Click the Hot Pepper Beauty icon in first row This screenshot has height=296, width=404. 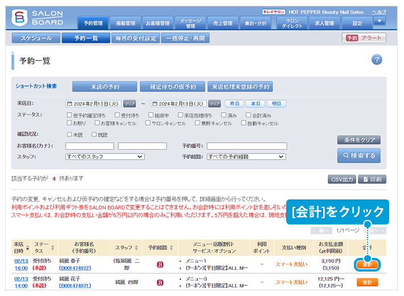pyautogui.click(x=160, y=264)
